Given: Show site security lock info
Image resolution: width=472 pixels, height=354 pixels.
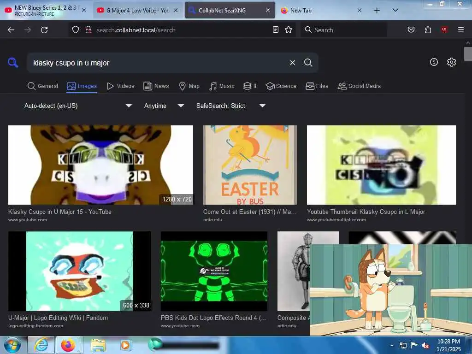Looking at the screenshot, I should point(88,29).
